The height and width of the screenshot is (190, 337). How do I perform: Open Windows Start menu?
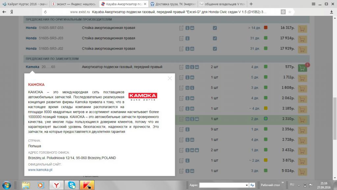pos(7,185)
